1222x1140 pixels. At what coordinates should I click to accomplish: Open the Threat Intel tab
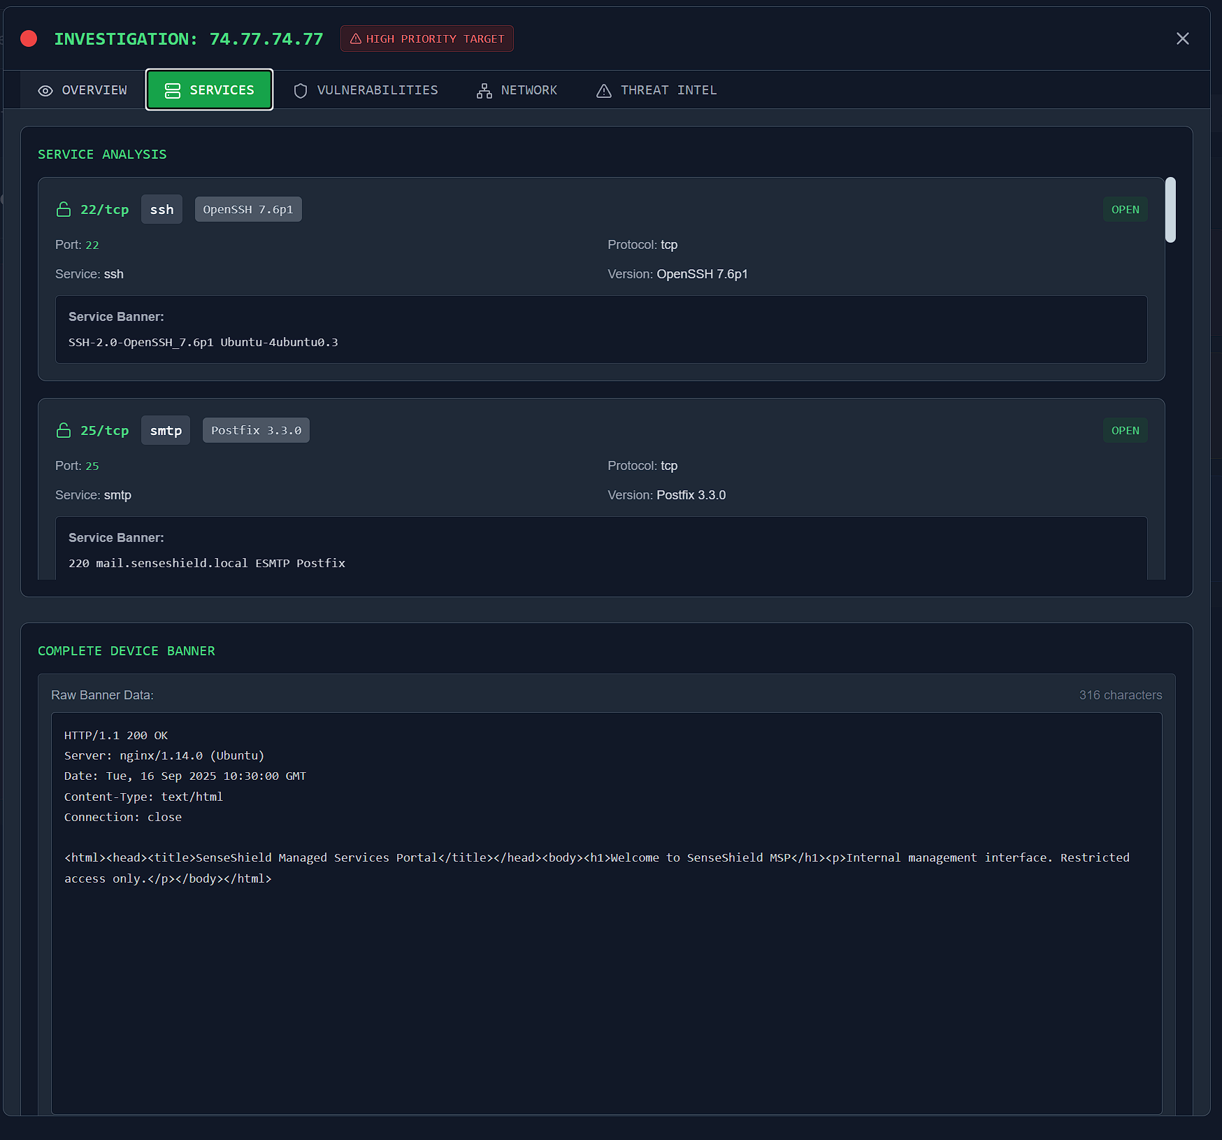655,90
